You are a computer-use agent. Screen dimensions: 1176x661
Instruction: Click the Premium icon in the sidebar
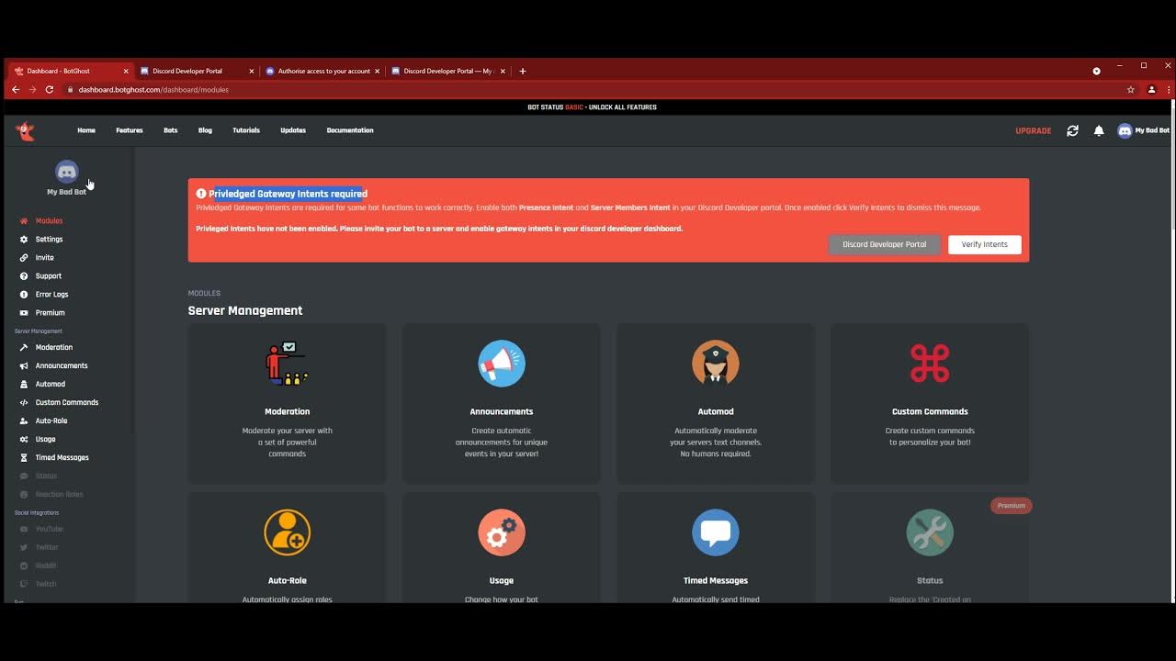(24, 312)
